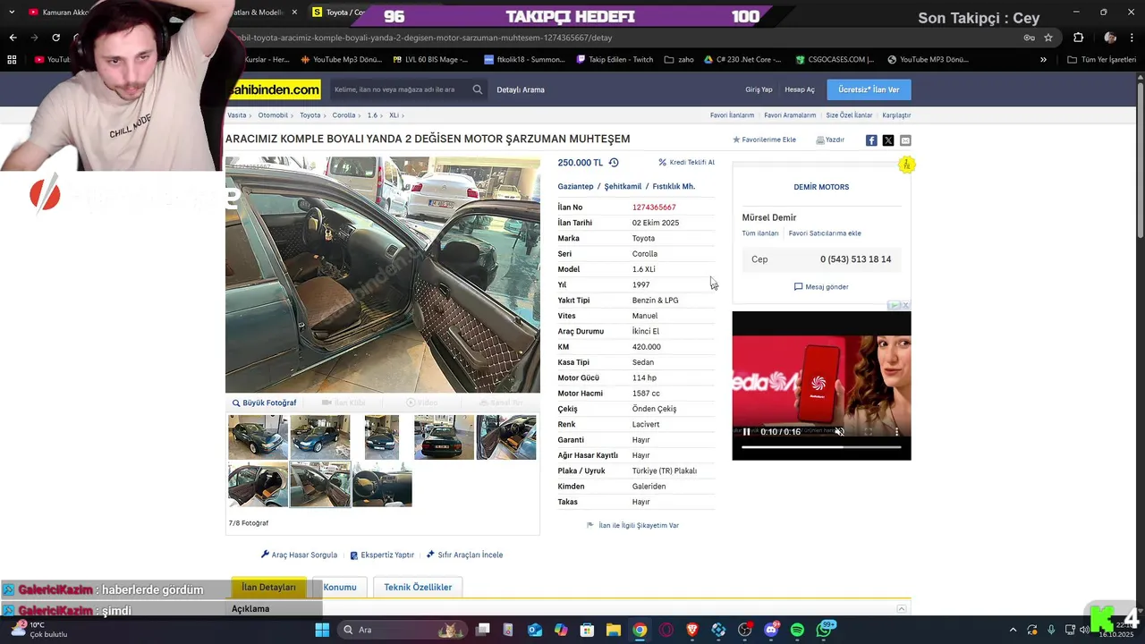Print the listing with Yazdır
This screenshot has width=1145, height=644.
click(830, 140)
